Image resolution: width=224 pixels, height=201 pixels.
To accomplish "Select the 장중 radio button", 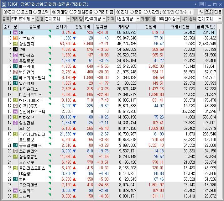I will [132, 12].
